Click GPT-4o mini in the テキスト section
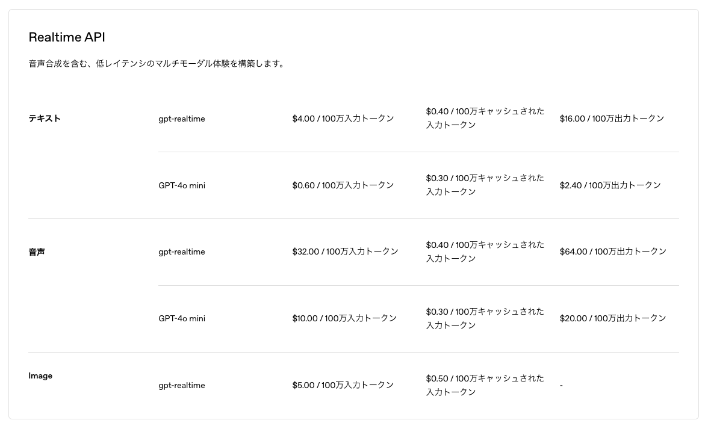 coord(182,185)
